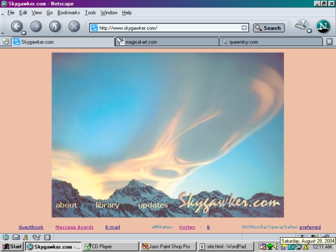Image resolution: width=336 pixels, height=252 pixels.
Task: Click the Reload page button
Action: coord(55,26)
